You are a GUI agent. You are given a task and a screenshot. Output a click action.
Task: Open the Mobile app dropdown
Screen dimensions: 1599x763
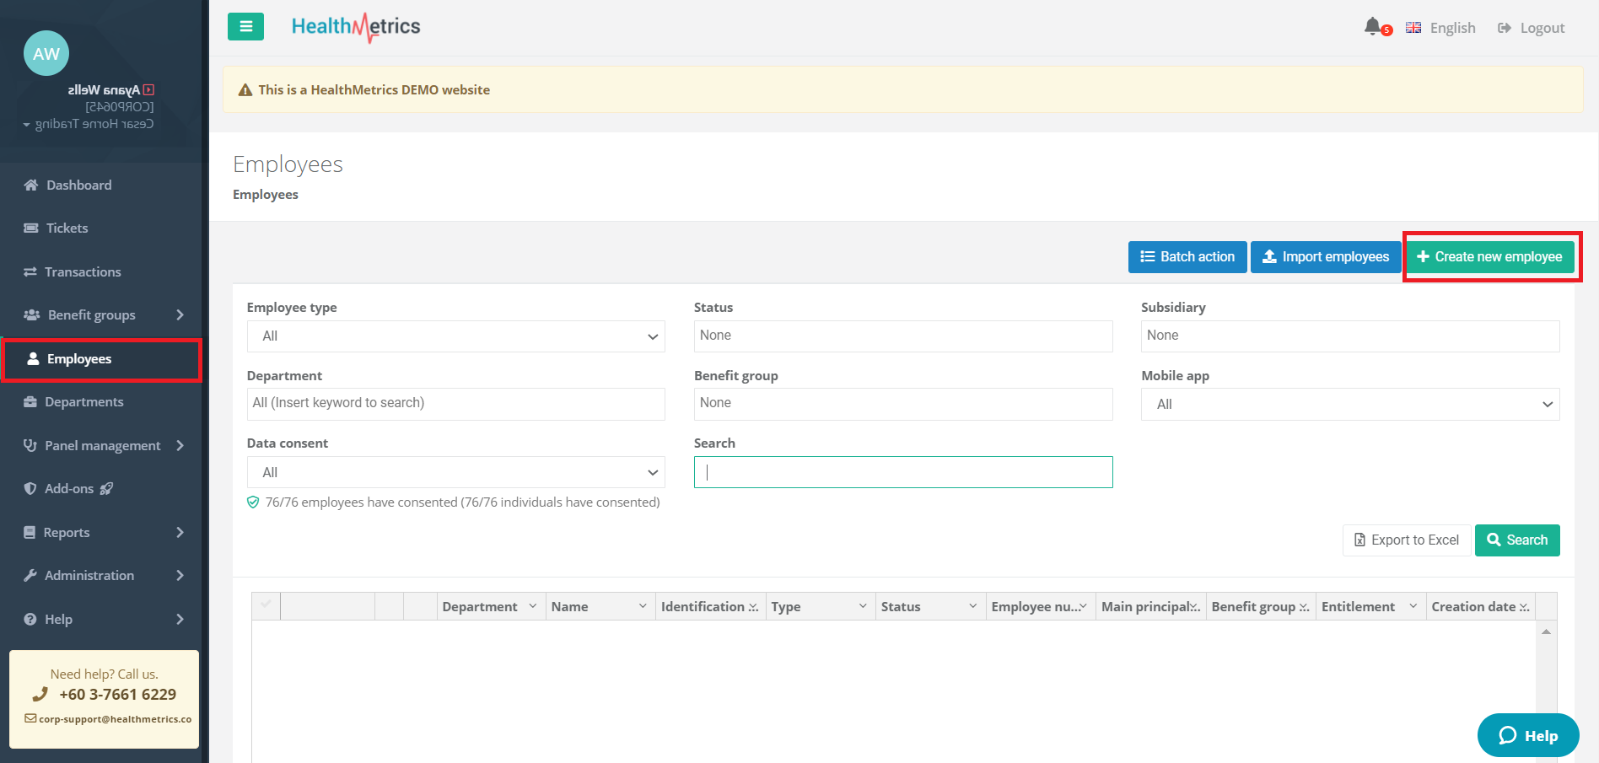1349,405
